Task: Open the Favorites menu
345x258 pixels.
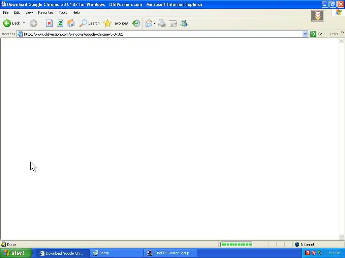Action: click(45, 12)
